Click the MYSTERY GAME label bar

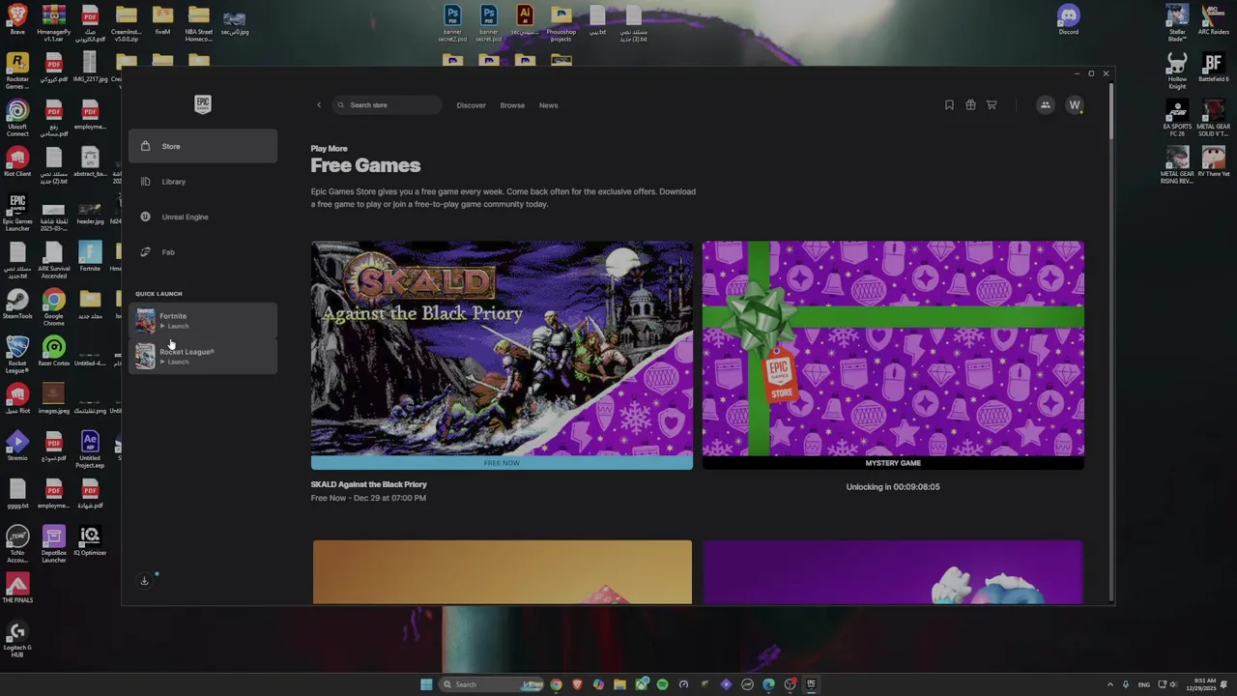tap(893, 463)
